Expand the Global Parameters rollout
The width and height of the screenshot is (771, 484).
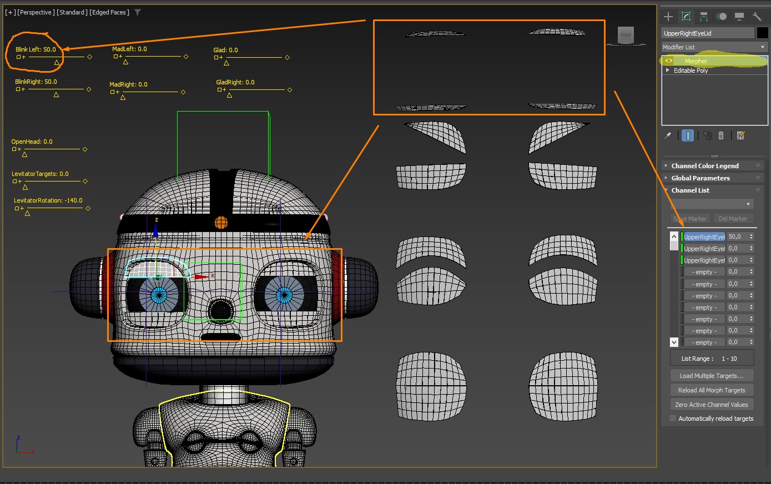coord(701,178)
